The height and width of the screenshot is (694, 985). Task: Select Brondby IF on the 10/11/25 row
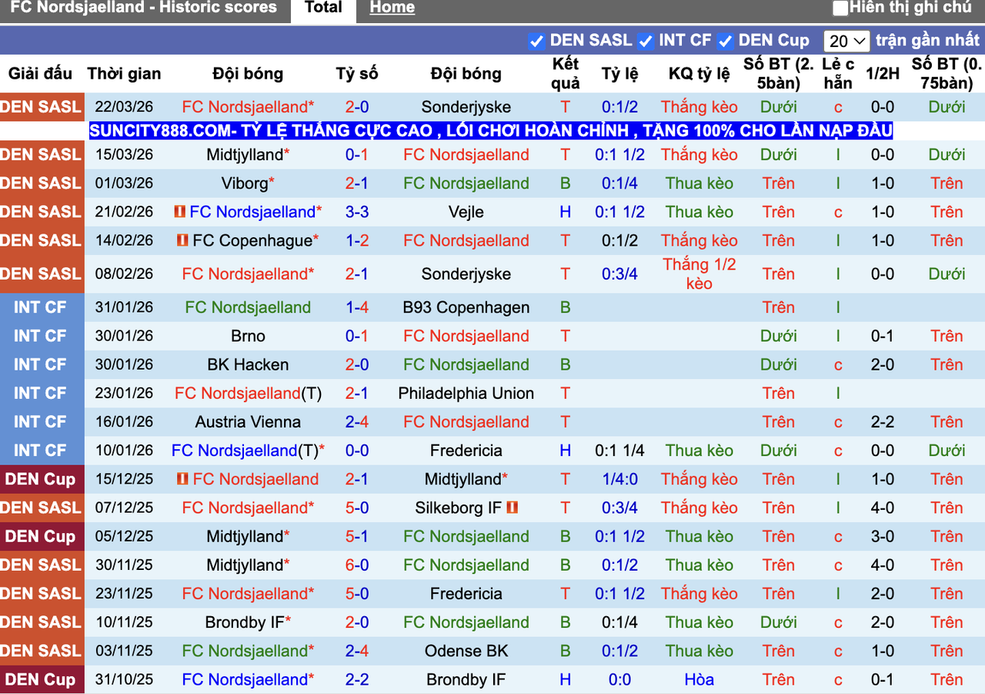pyautogui.click(x=245, y=622)
